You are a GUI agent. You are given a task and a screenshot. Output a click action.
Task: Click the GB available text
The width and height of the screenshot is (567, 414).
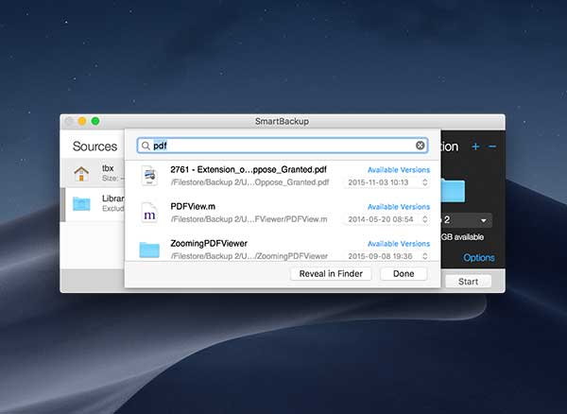(462, 237)
